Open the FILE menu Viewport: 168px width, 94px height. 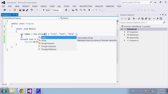click(3, 6)
